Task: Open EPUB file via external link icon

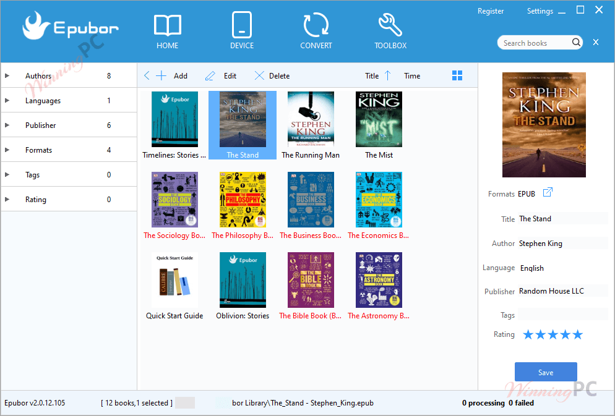Action: (548, 192)
